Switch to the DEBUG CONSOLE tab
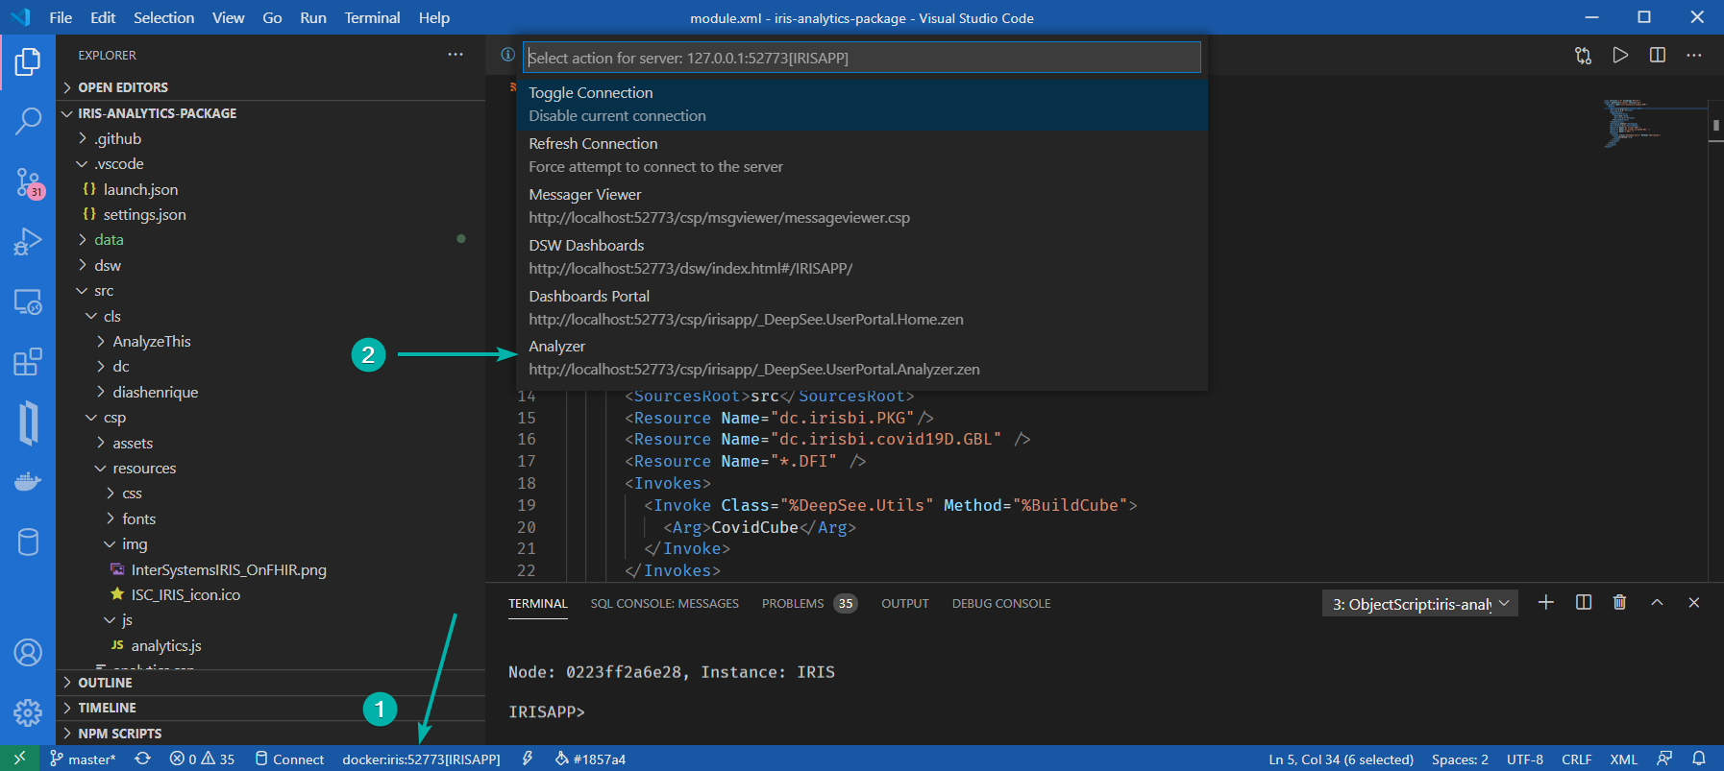The width and height of the screenshot is (1724, 771). coord(1000,604)
